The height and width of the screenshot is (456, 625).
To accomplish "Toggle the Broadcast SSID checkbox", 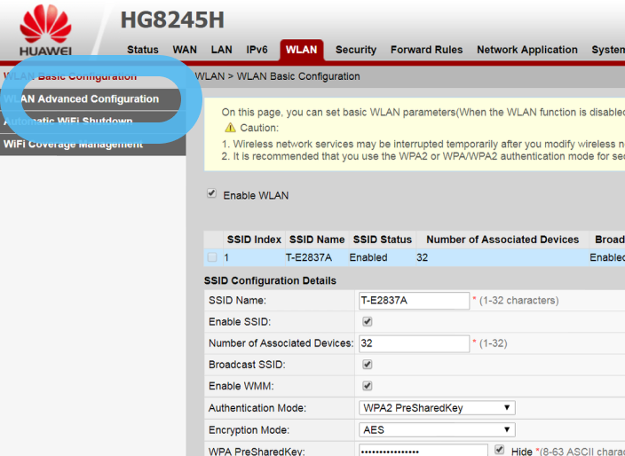I will 368,365.
